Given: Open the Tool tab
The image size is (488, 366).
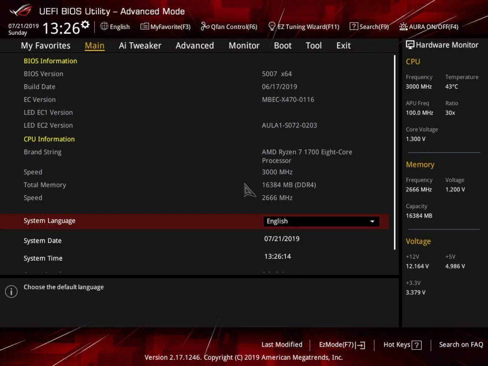Looking at the screenshot, I should 314,45.
